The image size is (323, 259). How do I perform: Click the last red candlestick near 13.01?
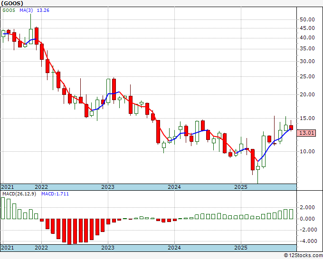[x=291, y=128]
